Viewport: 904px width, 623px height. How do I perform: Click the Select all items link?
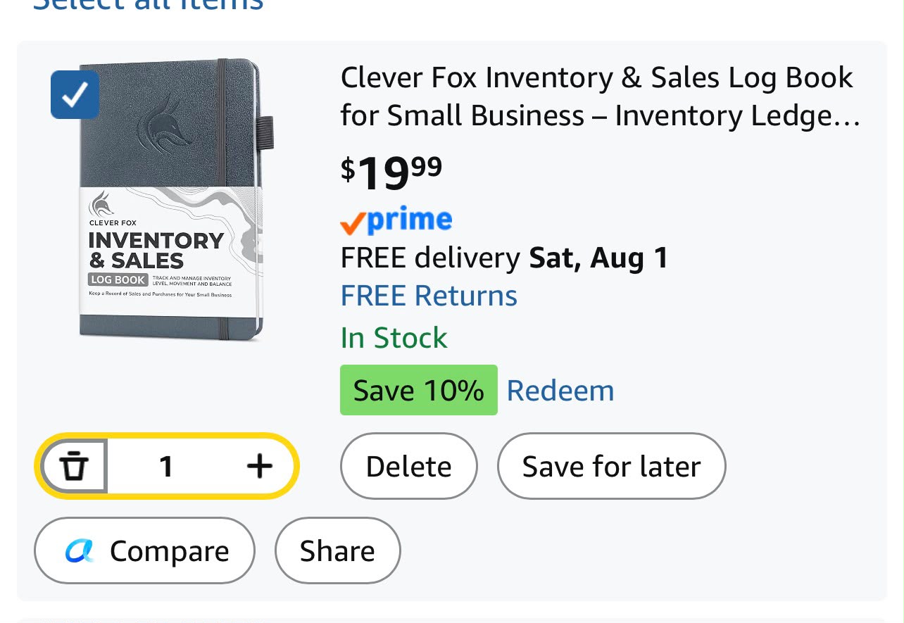(x=148, y=6)
